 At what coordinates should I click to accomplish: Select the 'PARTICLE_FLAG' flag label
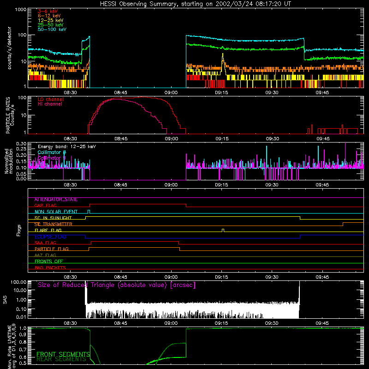[52, 249]
